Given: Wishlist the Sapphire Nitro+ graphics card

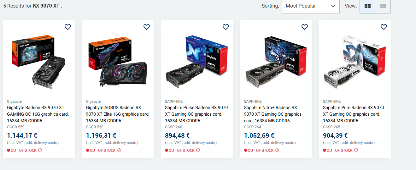Looking at the screenshot, I should (305, 27).
